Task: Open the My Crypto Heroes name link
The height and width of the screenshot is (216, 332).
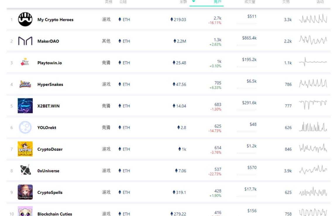Action: click(55, 20)
